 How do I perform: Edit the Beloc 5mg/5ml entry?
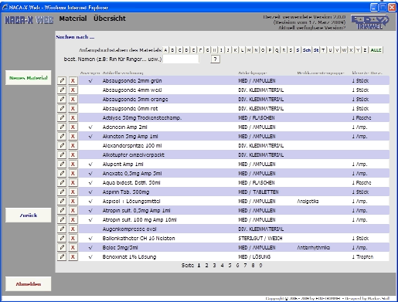tap(62, 248)
